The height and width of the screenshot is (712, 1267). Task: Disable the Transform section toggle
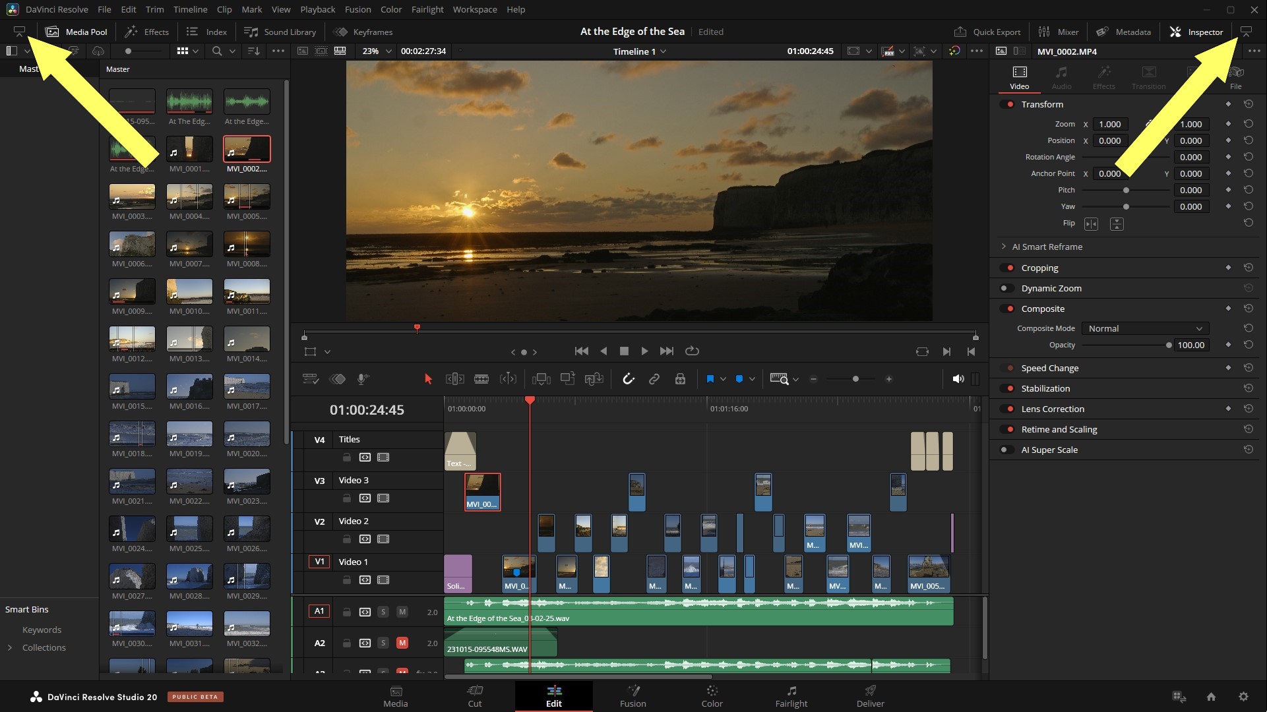coord(1007,104)
